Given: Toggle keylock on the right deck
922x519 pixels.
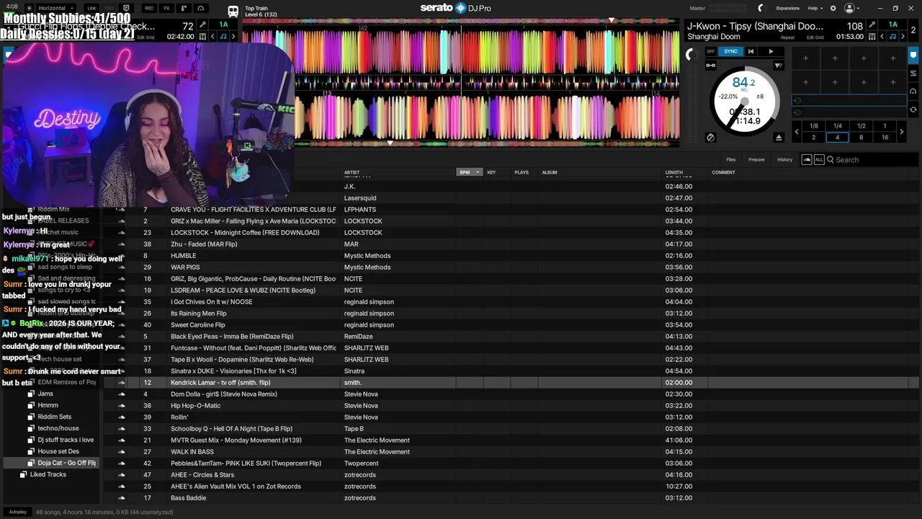Looking at the screenshot, I should (x=711, y=66).
